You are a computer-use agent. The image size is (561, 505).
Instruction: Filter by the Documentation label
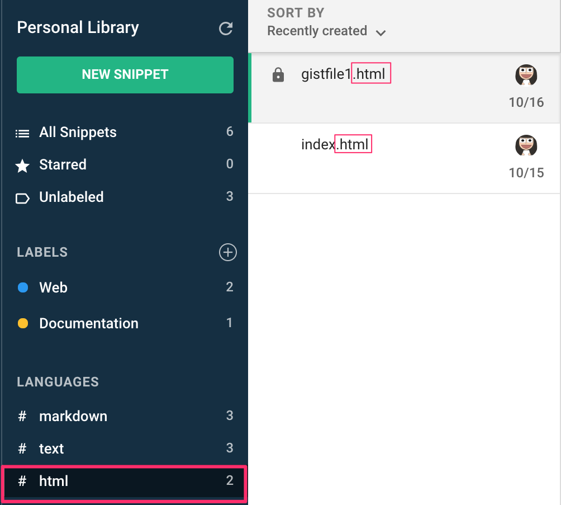(x=88, y=324)
